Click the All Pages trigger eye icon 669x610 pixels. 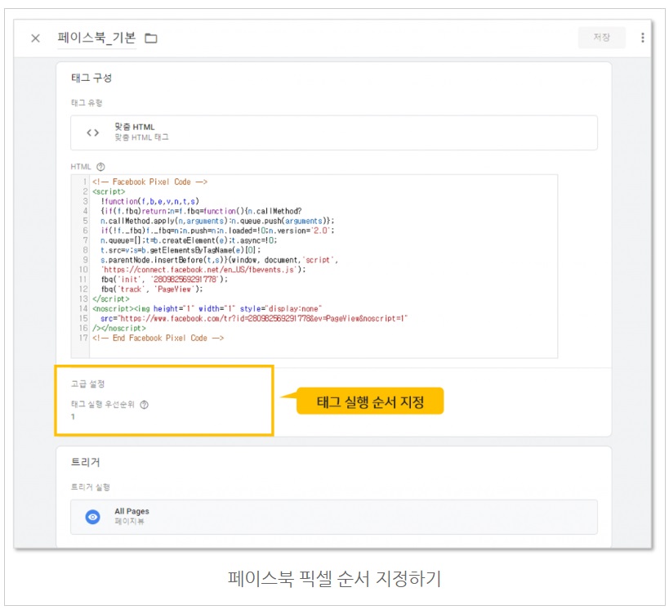[92, 517]
